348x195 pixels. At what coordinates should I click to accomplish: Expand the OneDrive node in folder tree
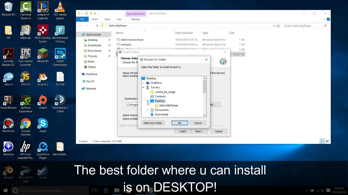coord(143,83)
